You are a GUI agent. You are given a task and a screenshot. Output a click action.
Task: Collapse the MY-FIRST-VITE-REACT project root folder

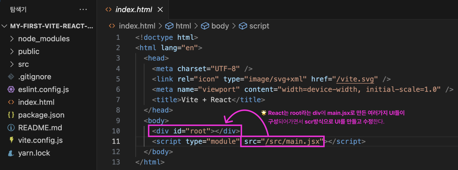pos(4,26)
